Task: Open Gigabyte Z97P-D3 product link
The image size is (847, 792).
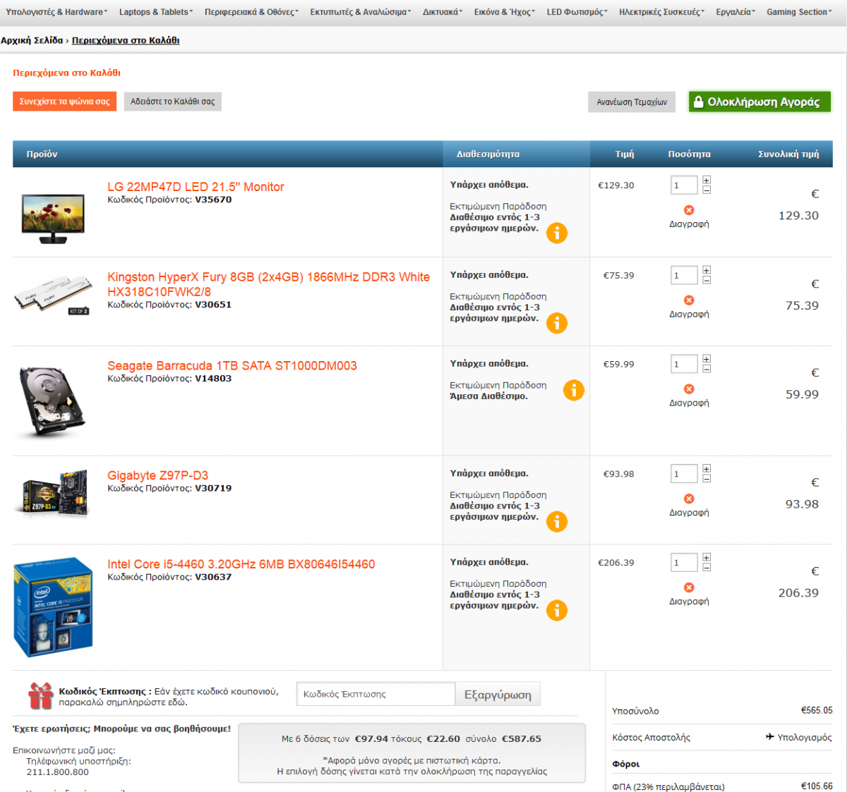Action: coord(157,475)
